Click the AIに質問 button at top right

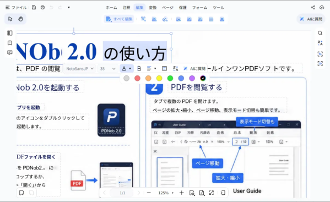click(311, 19)
